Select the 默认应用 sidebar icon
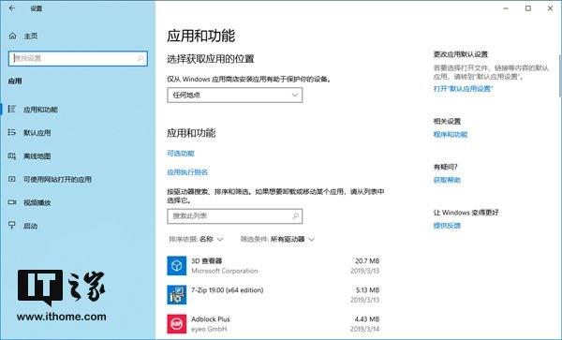This screenshot has height=340, width=562. [12, 133]
